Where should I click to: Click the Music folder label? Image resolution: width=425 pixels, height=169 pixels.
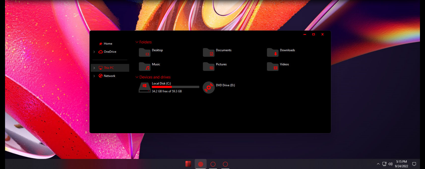pyautogui.click(x=156, y=64)
